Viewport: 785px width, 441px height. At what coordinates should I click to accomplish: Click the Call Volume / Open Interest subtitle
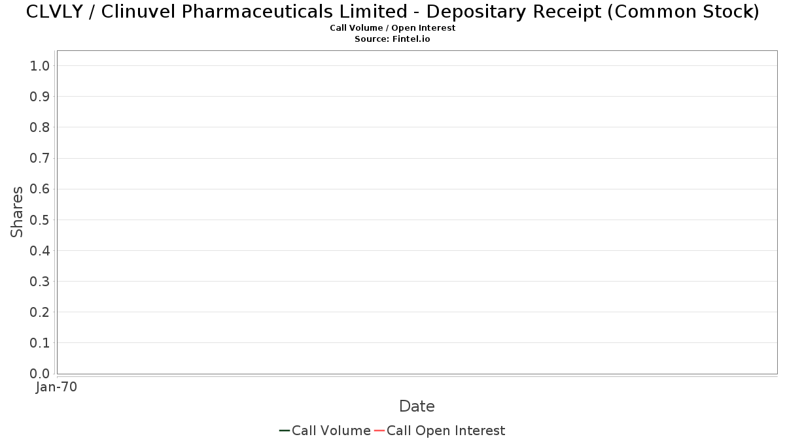(392, 28)
